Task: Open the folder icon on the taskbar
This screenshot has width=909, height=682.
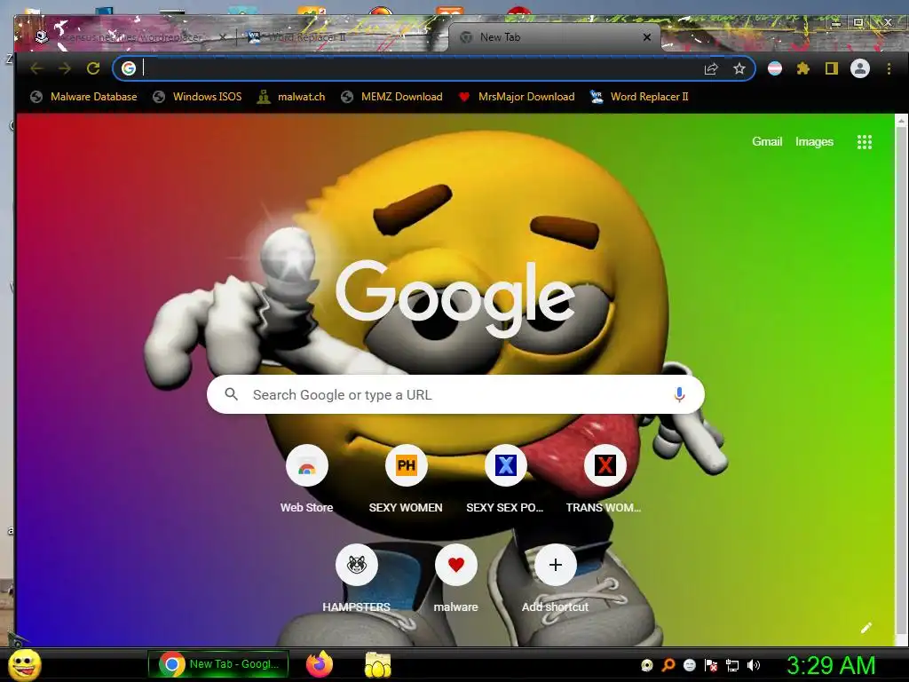Action: tap(378, 664)
